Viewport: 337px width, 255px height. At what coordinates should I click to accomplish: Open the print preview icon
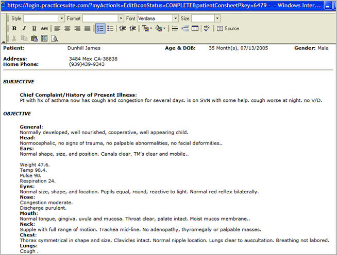pos(54,39)
